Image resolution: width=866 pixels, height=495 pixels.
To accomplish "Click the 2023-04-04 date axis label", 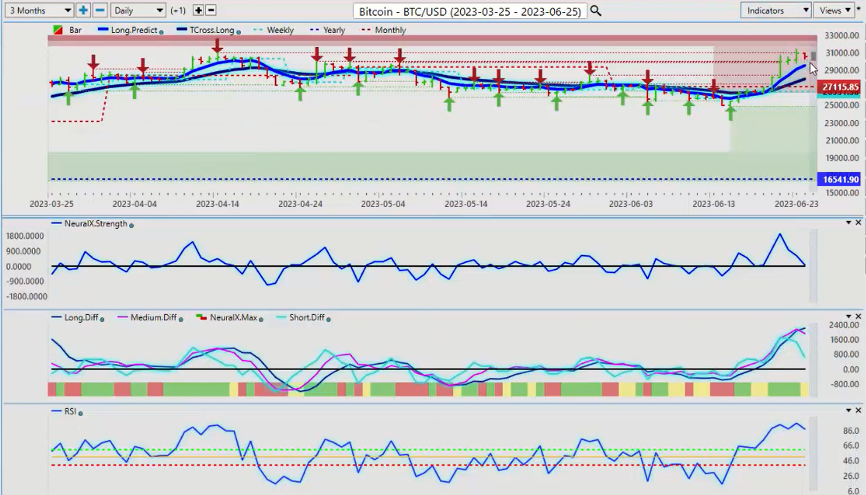I will click(x=134, y=204).
